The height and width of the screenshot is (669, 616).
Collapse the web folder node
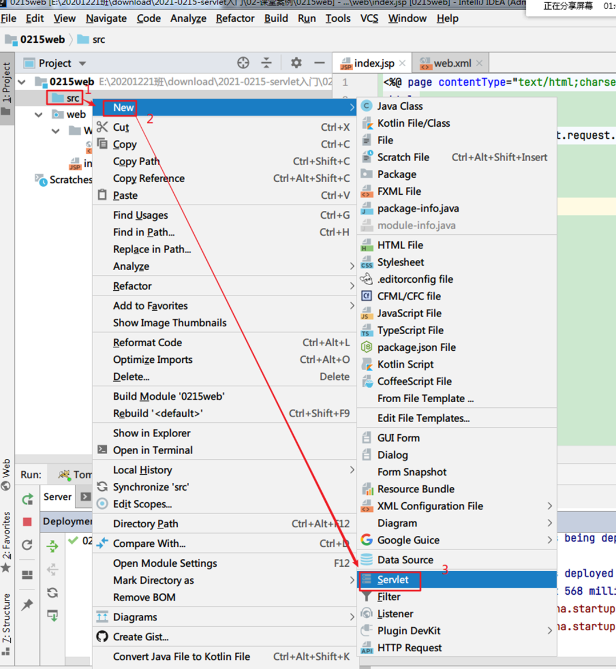[39, 115]
